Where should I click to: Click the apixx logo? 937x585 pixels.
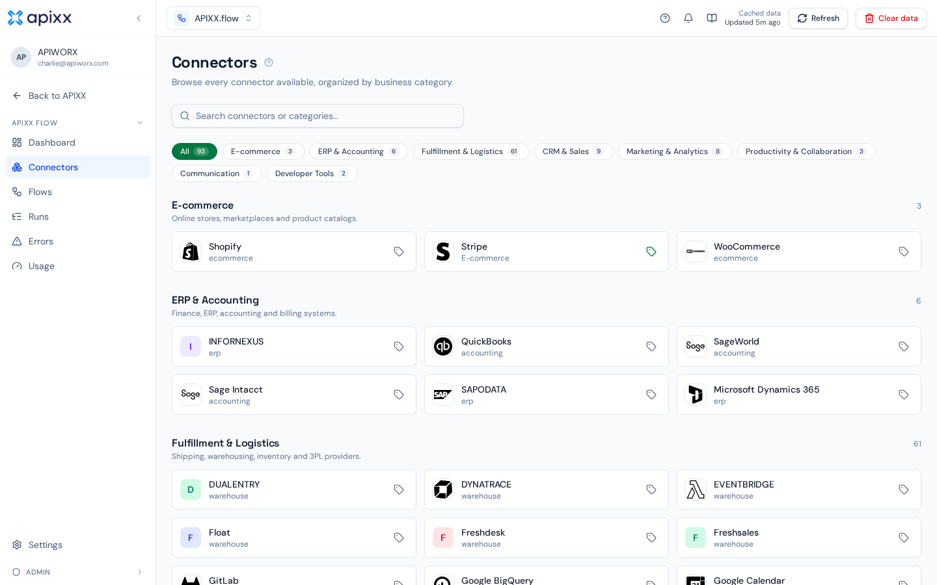[40, 18]
